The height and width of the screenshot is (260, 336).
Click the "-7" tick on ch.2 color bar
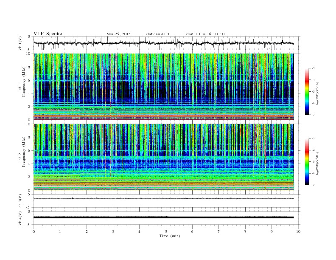(x=313, y=185)
